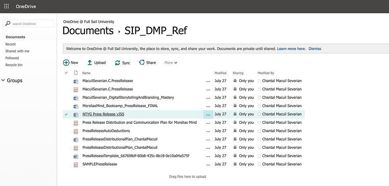
Task: Deselect the NTYG Press Release vJS5 row checkmark
Action: (66, 114)
